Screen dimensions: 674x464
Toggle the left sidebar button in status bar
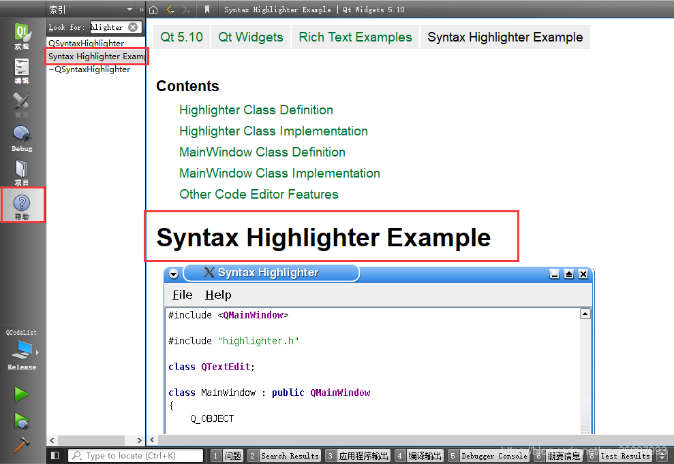tap(55, 455)
